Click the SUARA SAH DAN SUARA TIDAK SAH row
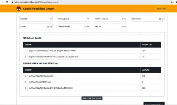 pyautogui.click(x=92, y=88)
